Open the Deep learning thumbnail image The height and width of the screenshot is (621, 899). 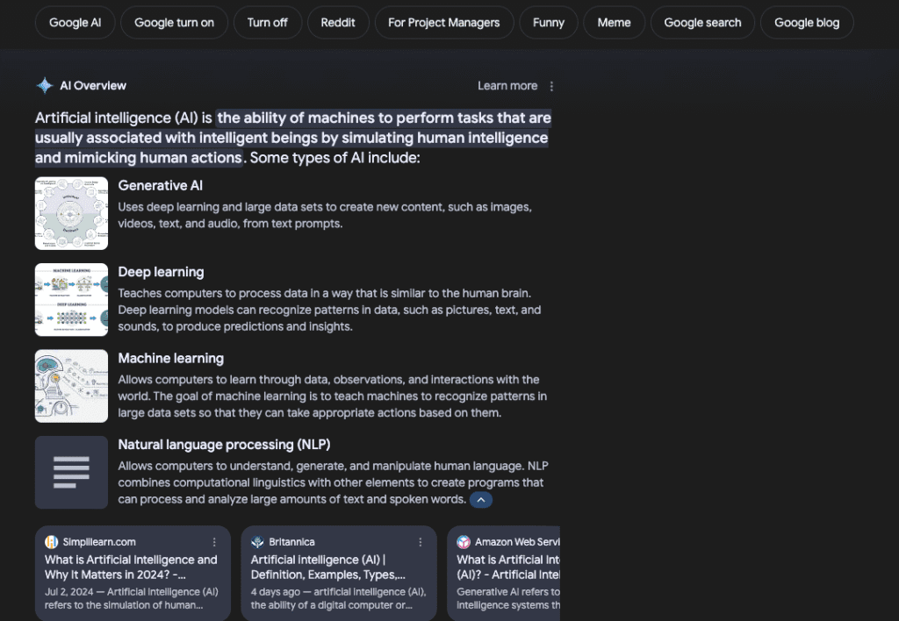point(71,300)
